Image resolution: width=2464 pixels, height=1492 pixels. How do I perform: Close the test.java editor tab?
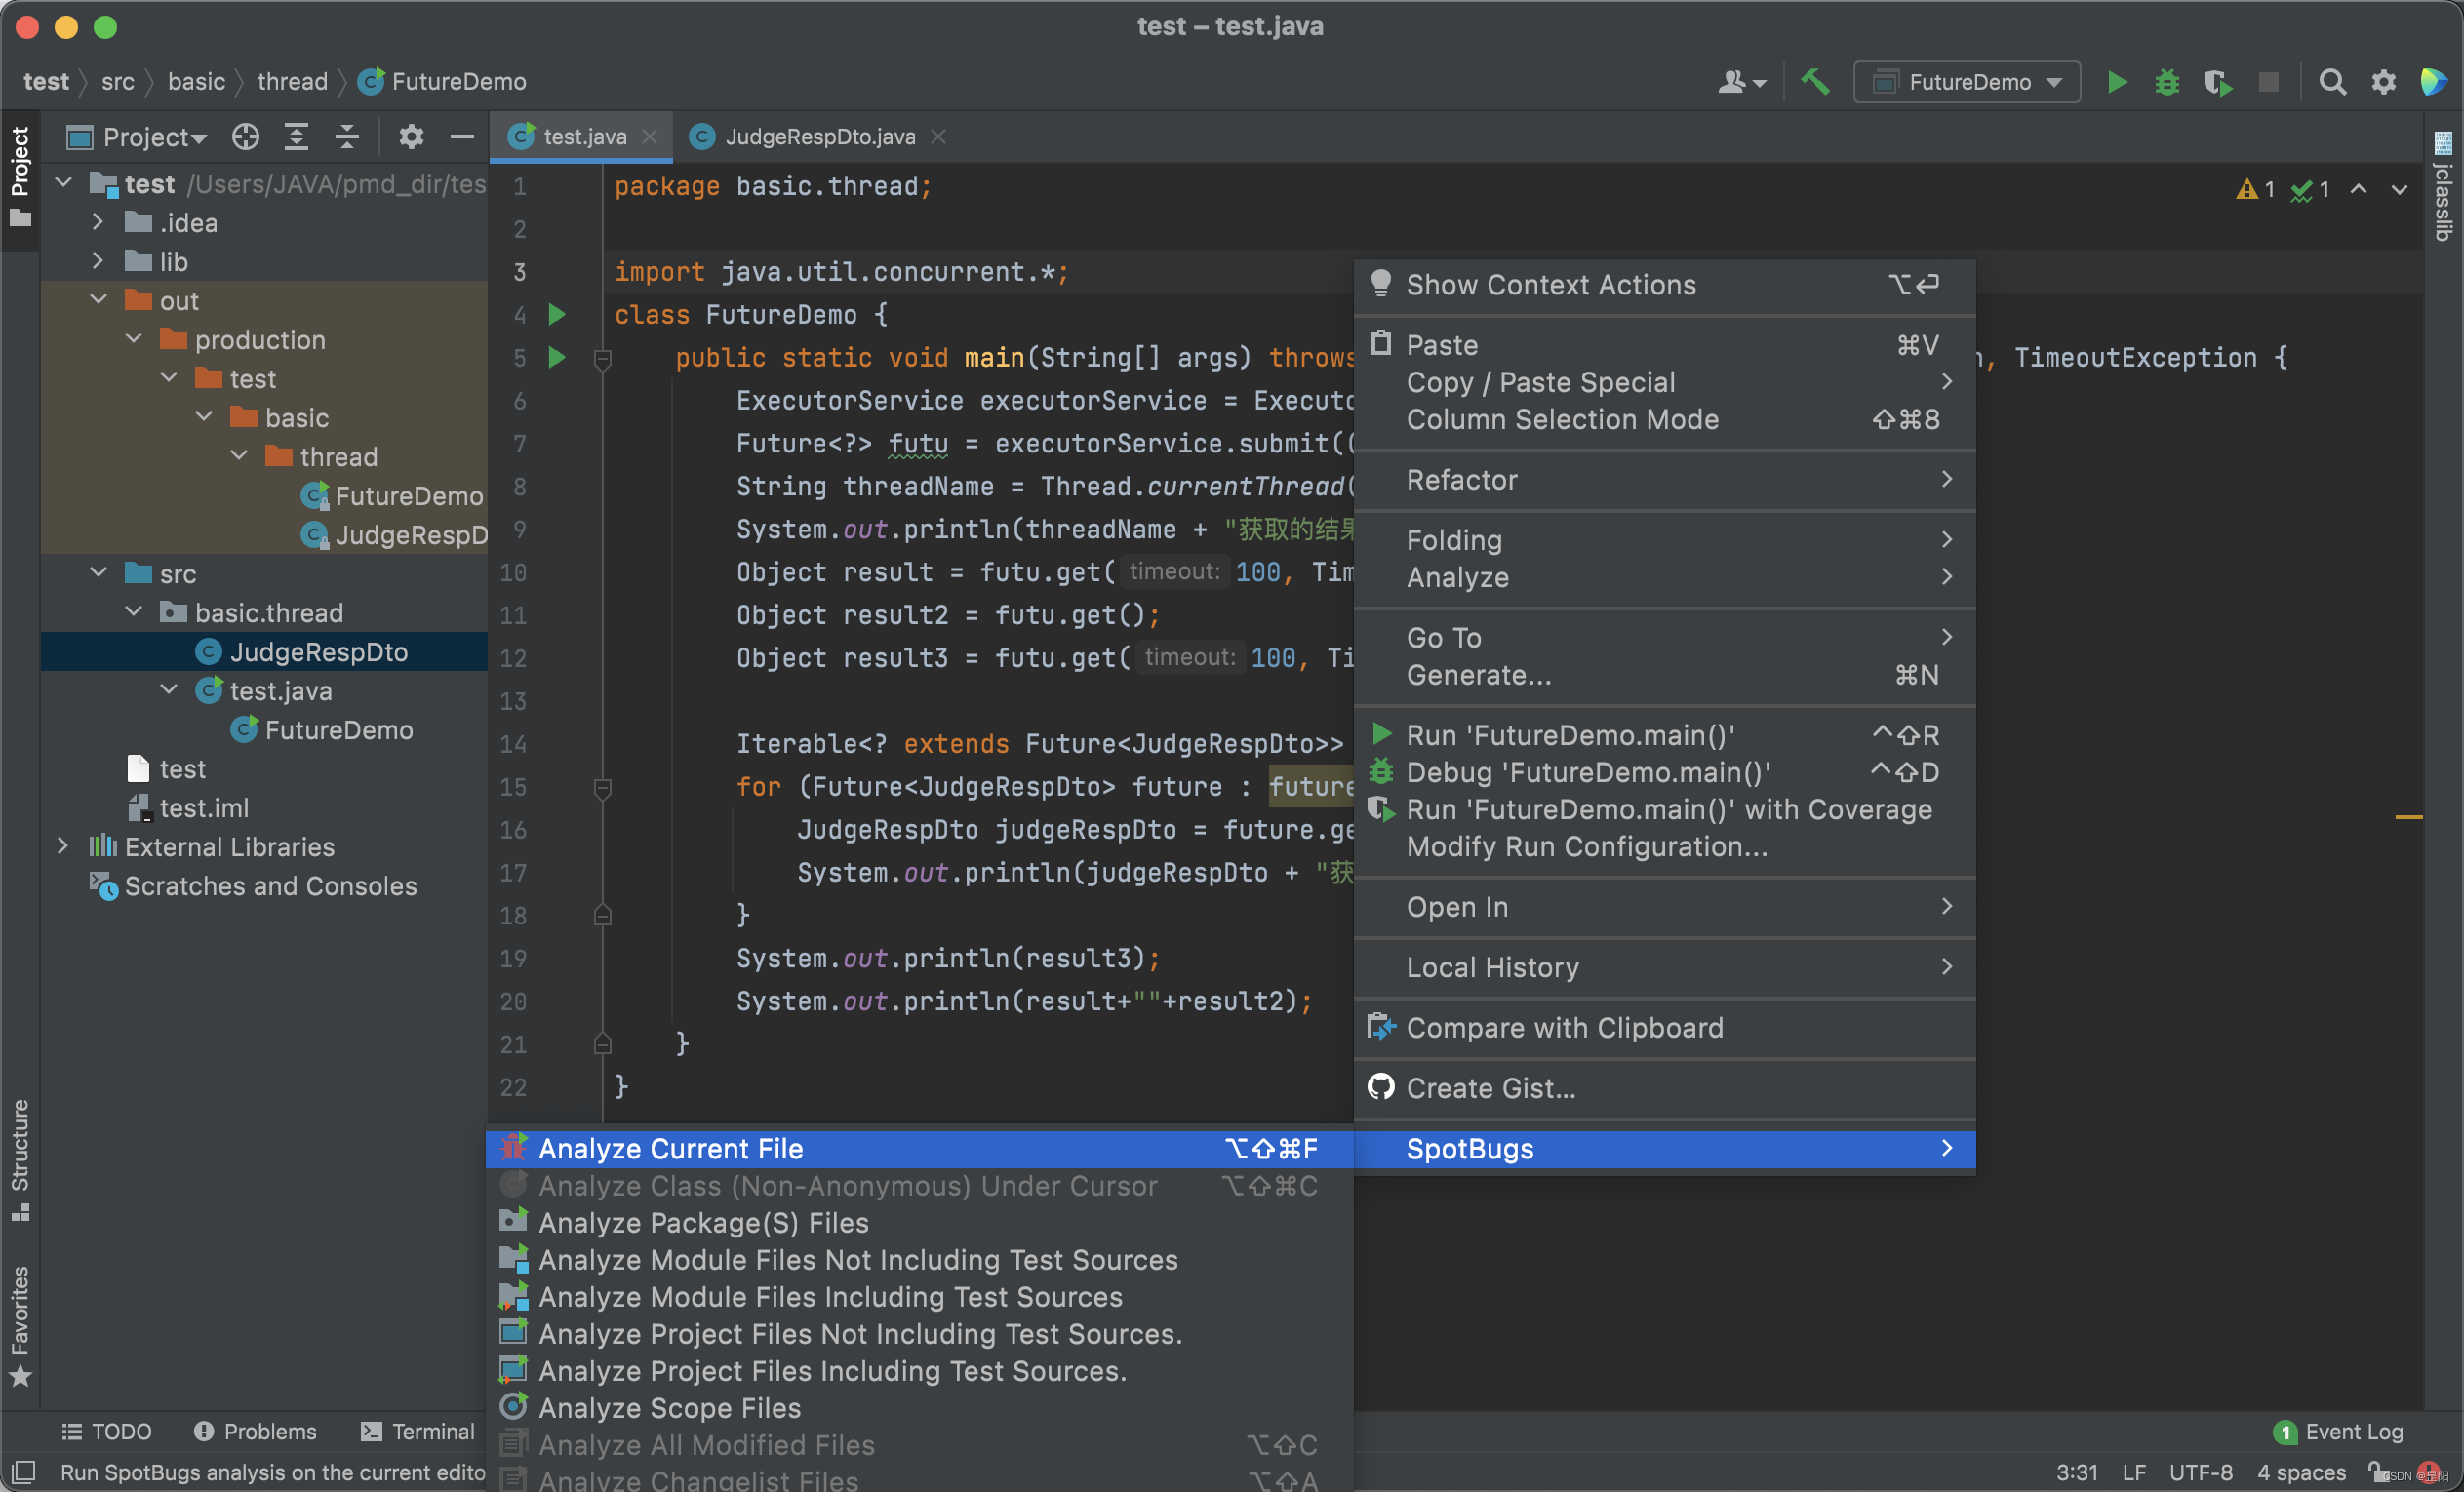pyautogui.click(x=650, y=137)
